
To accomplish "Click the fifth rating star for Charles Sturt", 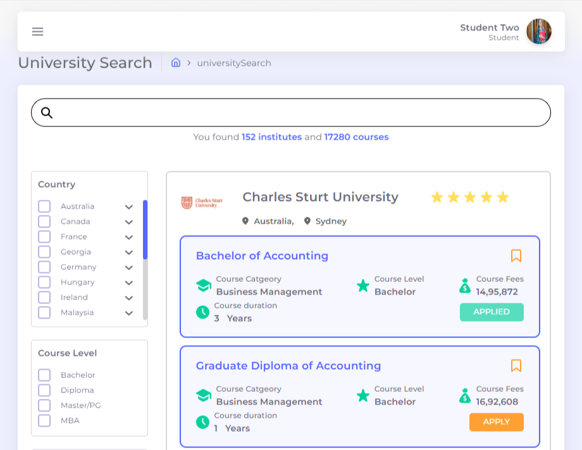I will point(503,197).
